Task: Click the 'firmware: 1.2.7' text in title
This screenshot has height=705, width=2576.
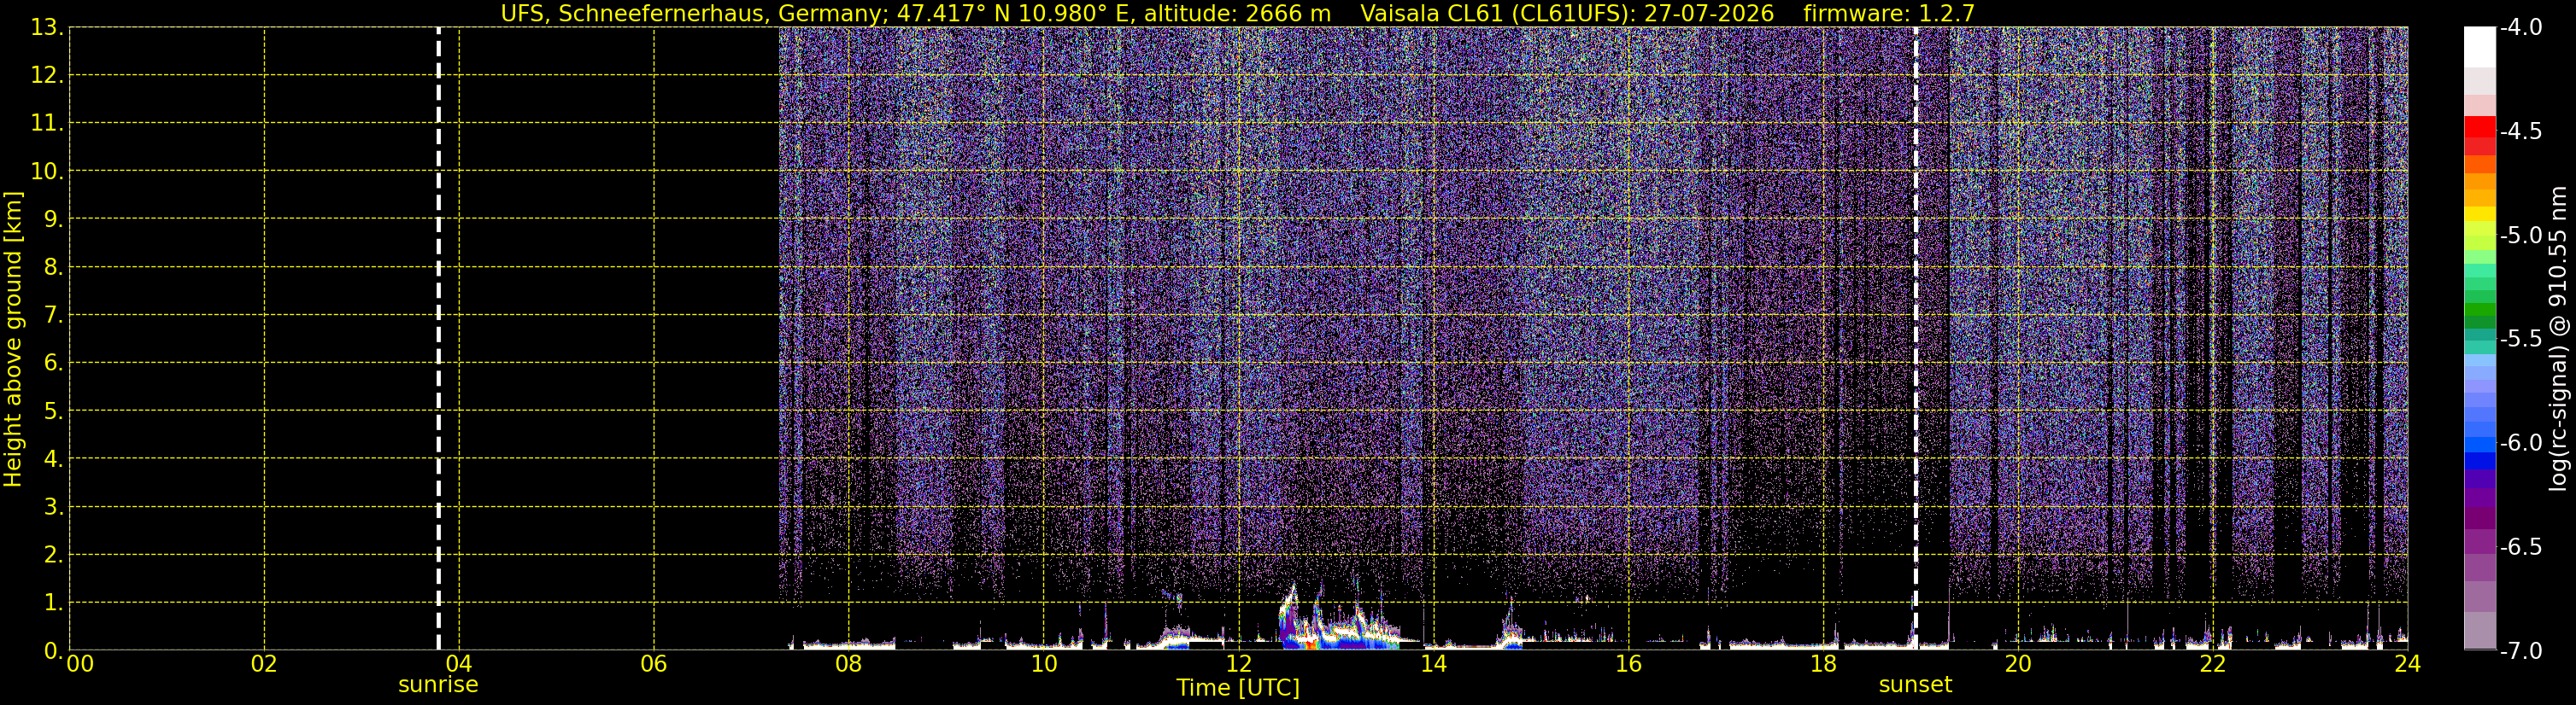Action: (1889, 14)
